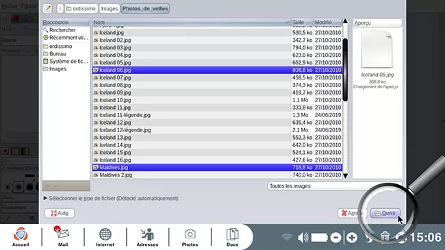Select file Iceland 08.jpg
445x250 pixels.
click(x=218, y=85)
